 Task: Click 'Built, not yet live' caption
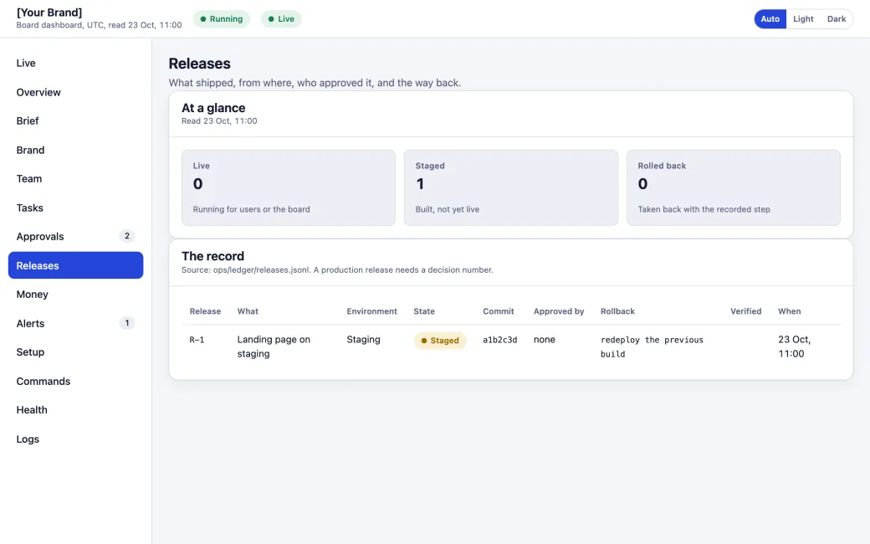pos(448,209)
